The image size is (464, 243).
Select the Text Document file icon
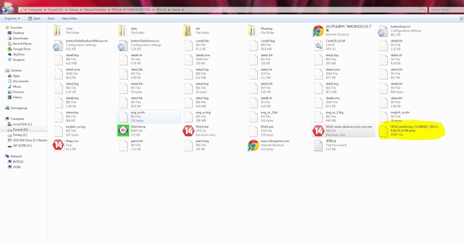[x=318, y=146]
